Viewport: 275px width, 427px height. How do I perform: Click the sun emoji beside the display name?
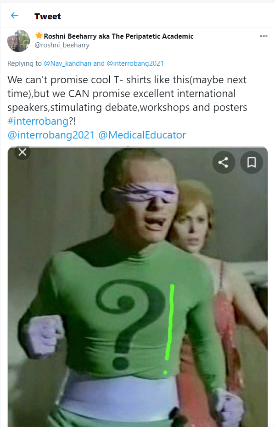click(39, 36)
